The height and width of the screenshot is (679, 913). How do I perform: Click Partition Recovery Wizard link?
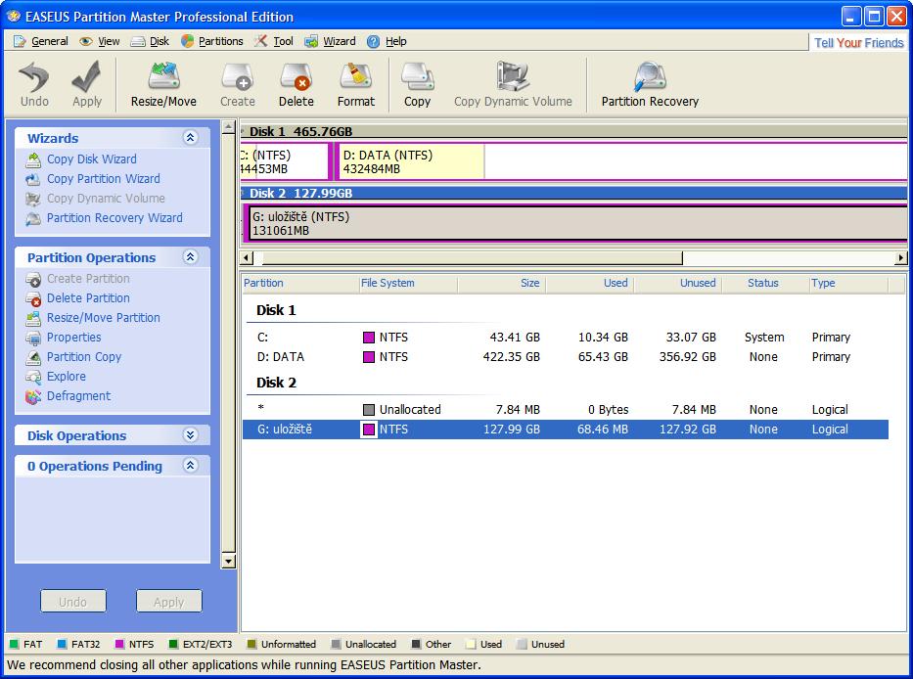(x=114, y=218)
